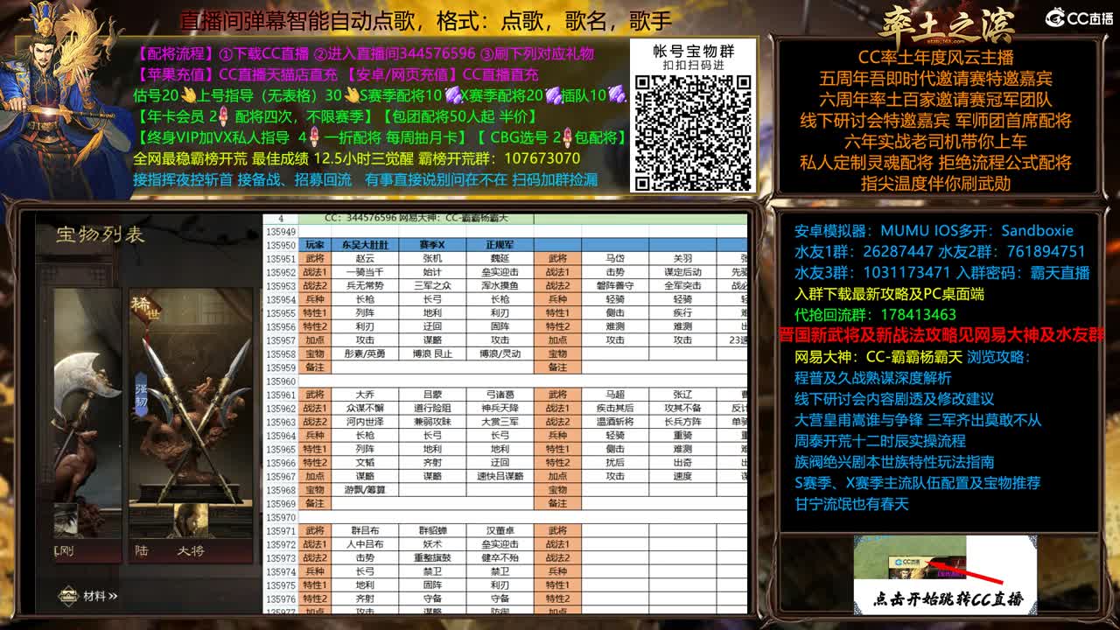Select cell containing 关羽
The width and height of the screenshot is (1120, 630).
coord(682,259)
